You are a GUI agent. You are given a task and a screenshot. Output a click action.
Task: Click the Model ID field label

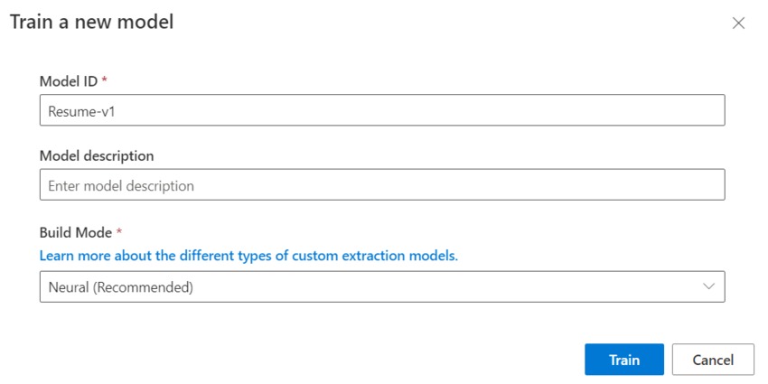coord(69,81)
